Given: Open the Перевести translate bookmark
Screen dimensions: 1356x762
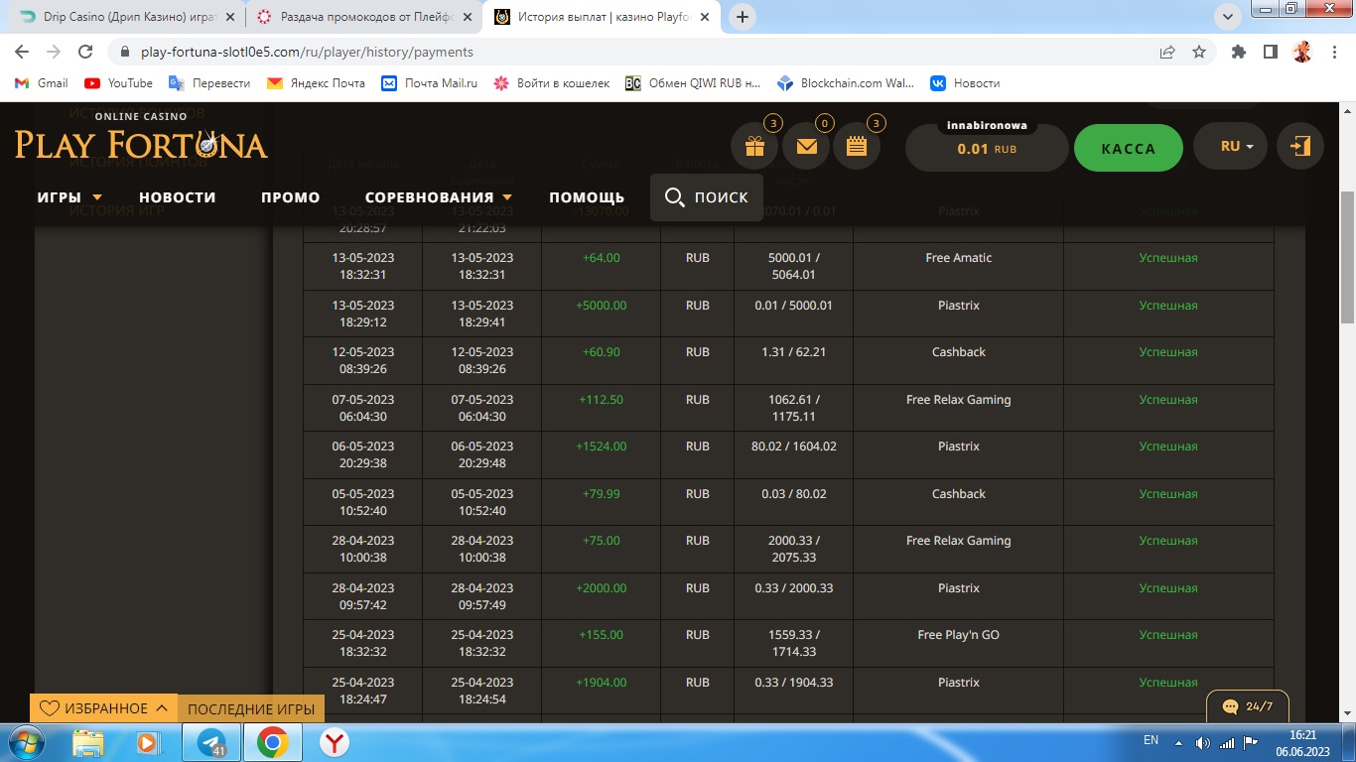Looking at the screenshot, I should (209, 83).
